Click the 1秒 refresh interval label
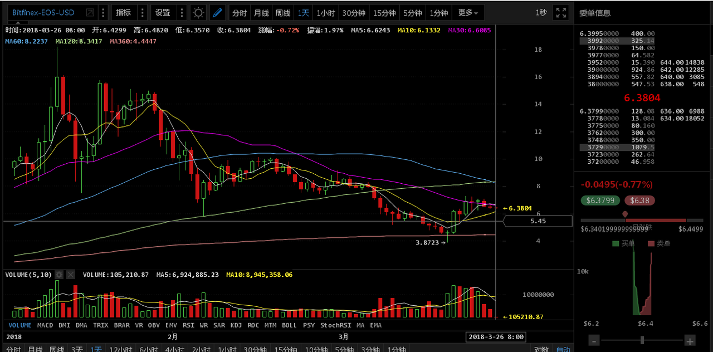Image resolution: width=713 pixels, height=352 pixels. point(541,13)
